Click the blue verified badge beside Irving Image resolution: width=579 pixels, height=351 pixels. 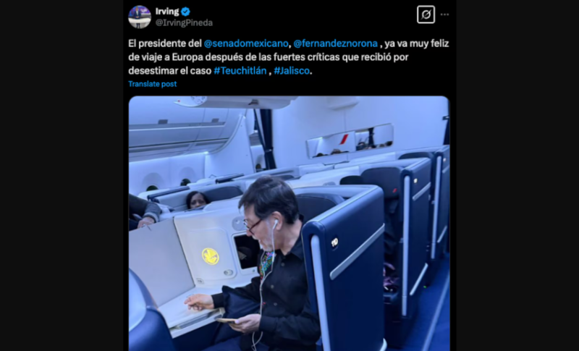pyautogui.click(x=185, y=12)
